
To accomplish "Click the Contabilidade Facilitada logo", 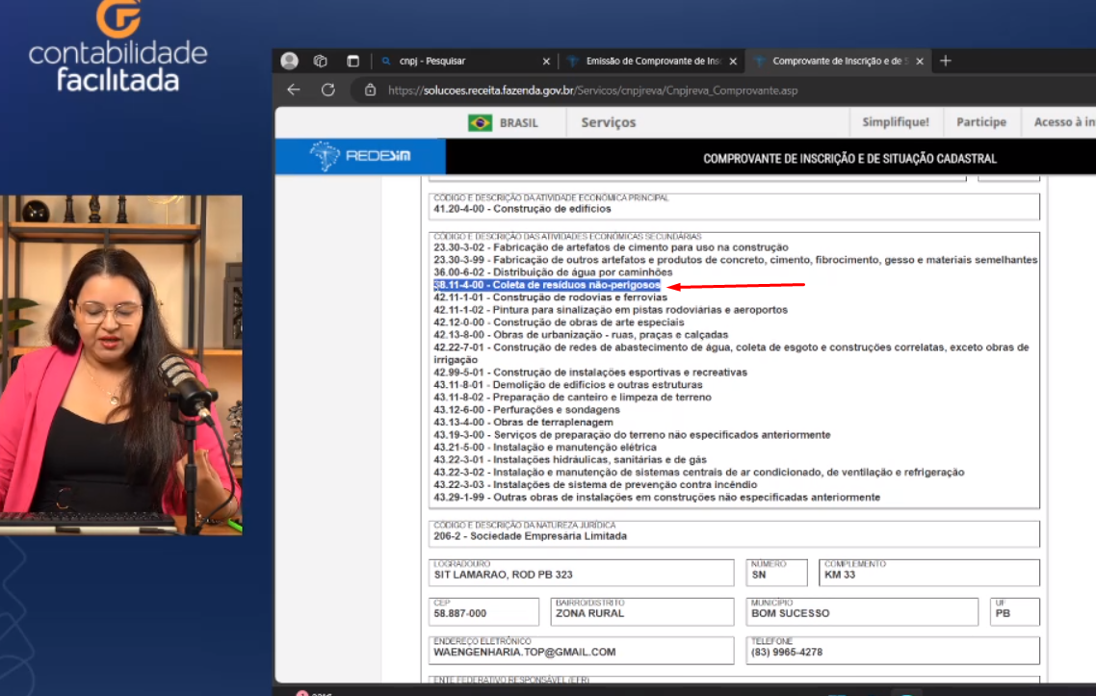I will pyautogui.click(x=118, y=46).
